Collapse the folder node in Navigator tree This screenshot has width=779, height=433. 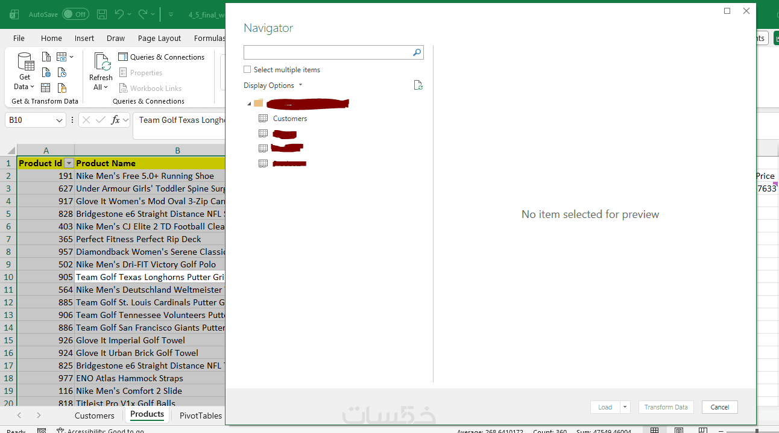coord(249,104)
